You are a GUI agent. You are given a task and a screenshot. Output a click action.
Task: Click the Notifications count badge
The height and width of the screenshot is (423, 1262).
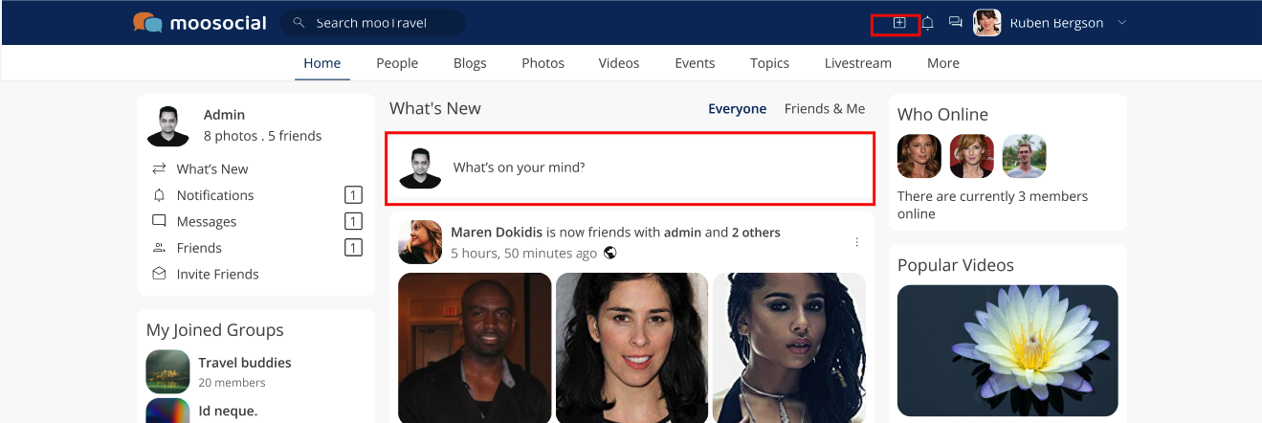353,195
